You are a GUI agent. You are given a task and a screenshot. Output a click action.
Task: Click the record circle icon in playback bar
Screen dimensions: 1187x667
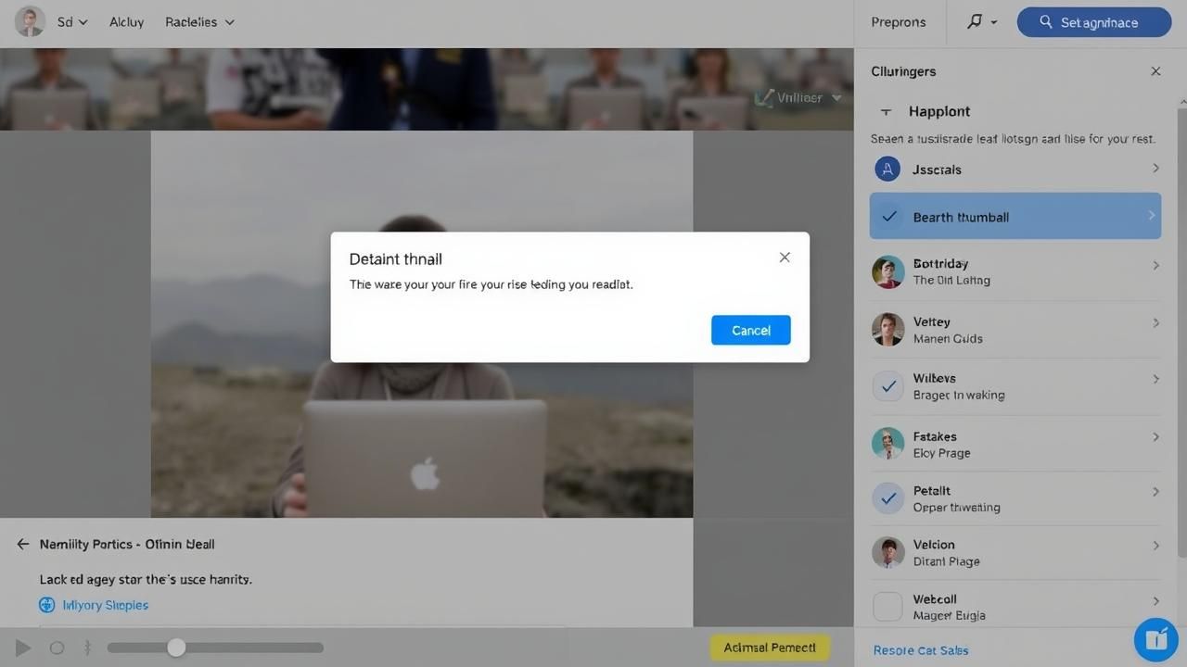(57, 648)
